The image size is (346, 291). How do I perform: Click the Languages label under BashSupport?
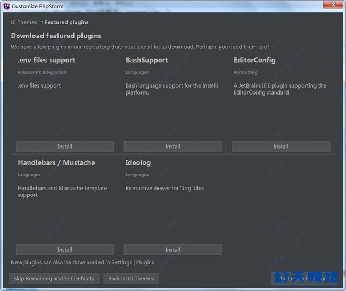(137, 72)
